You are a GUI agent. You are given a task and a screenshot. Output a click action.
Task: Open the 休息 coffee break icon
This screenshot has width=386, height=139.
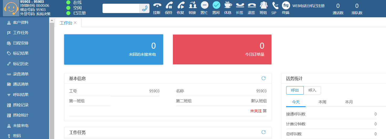pyautogui.click(x=228, y=5)
